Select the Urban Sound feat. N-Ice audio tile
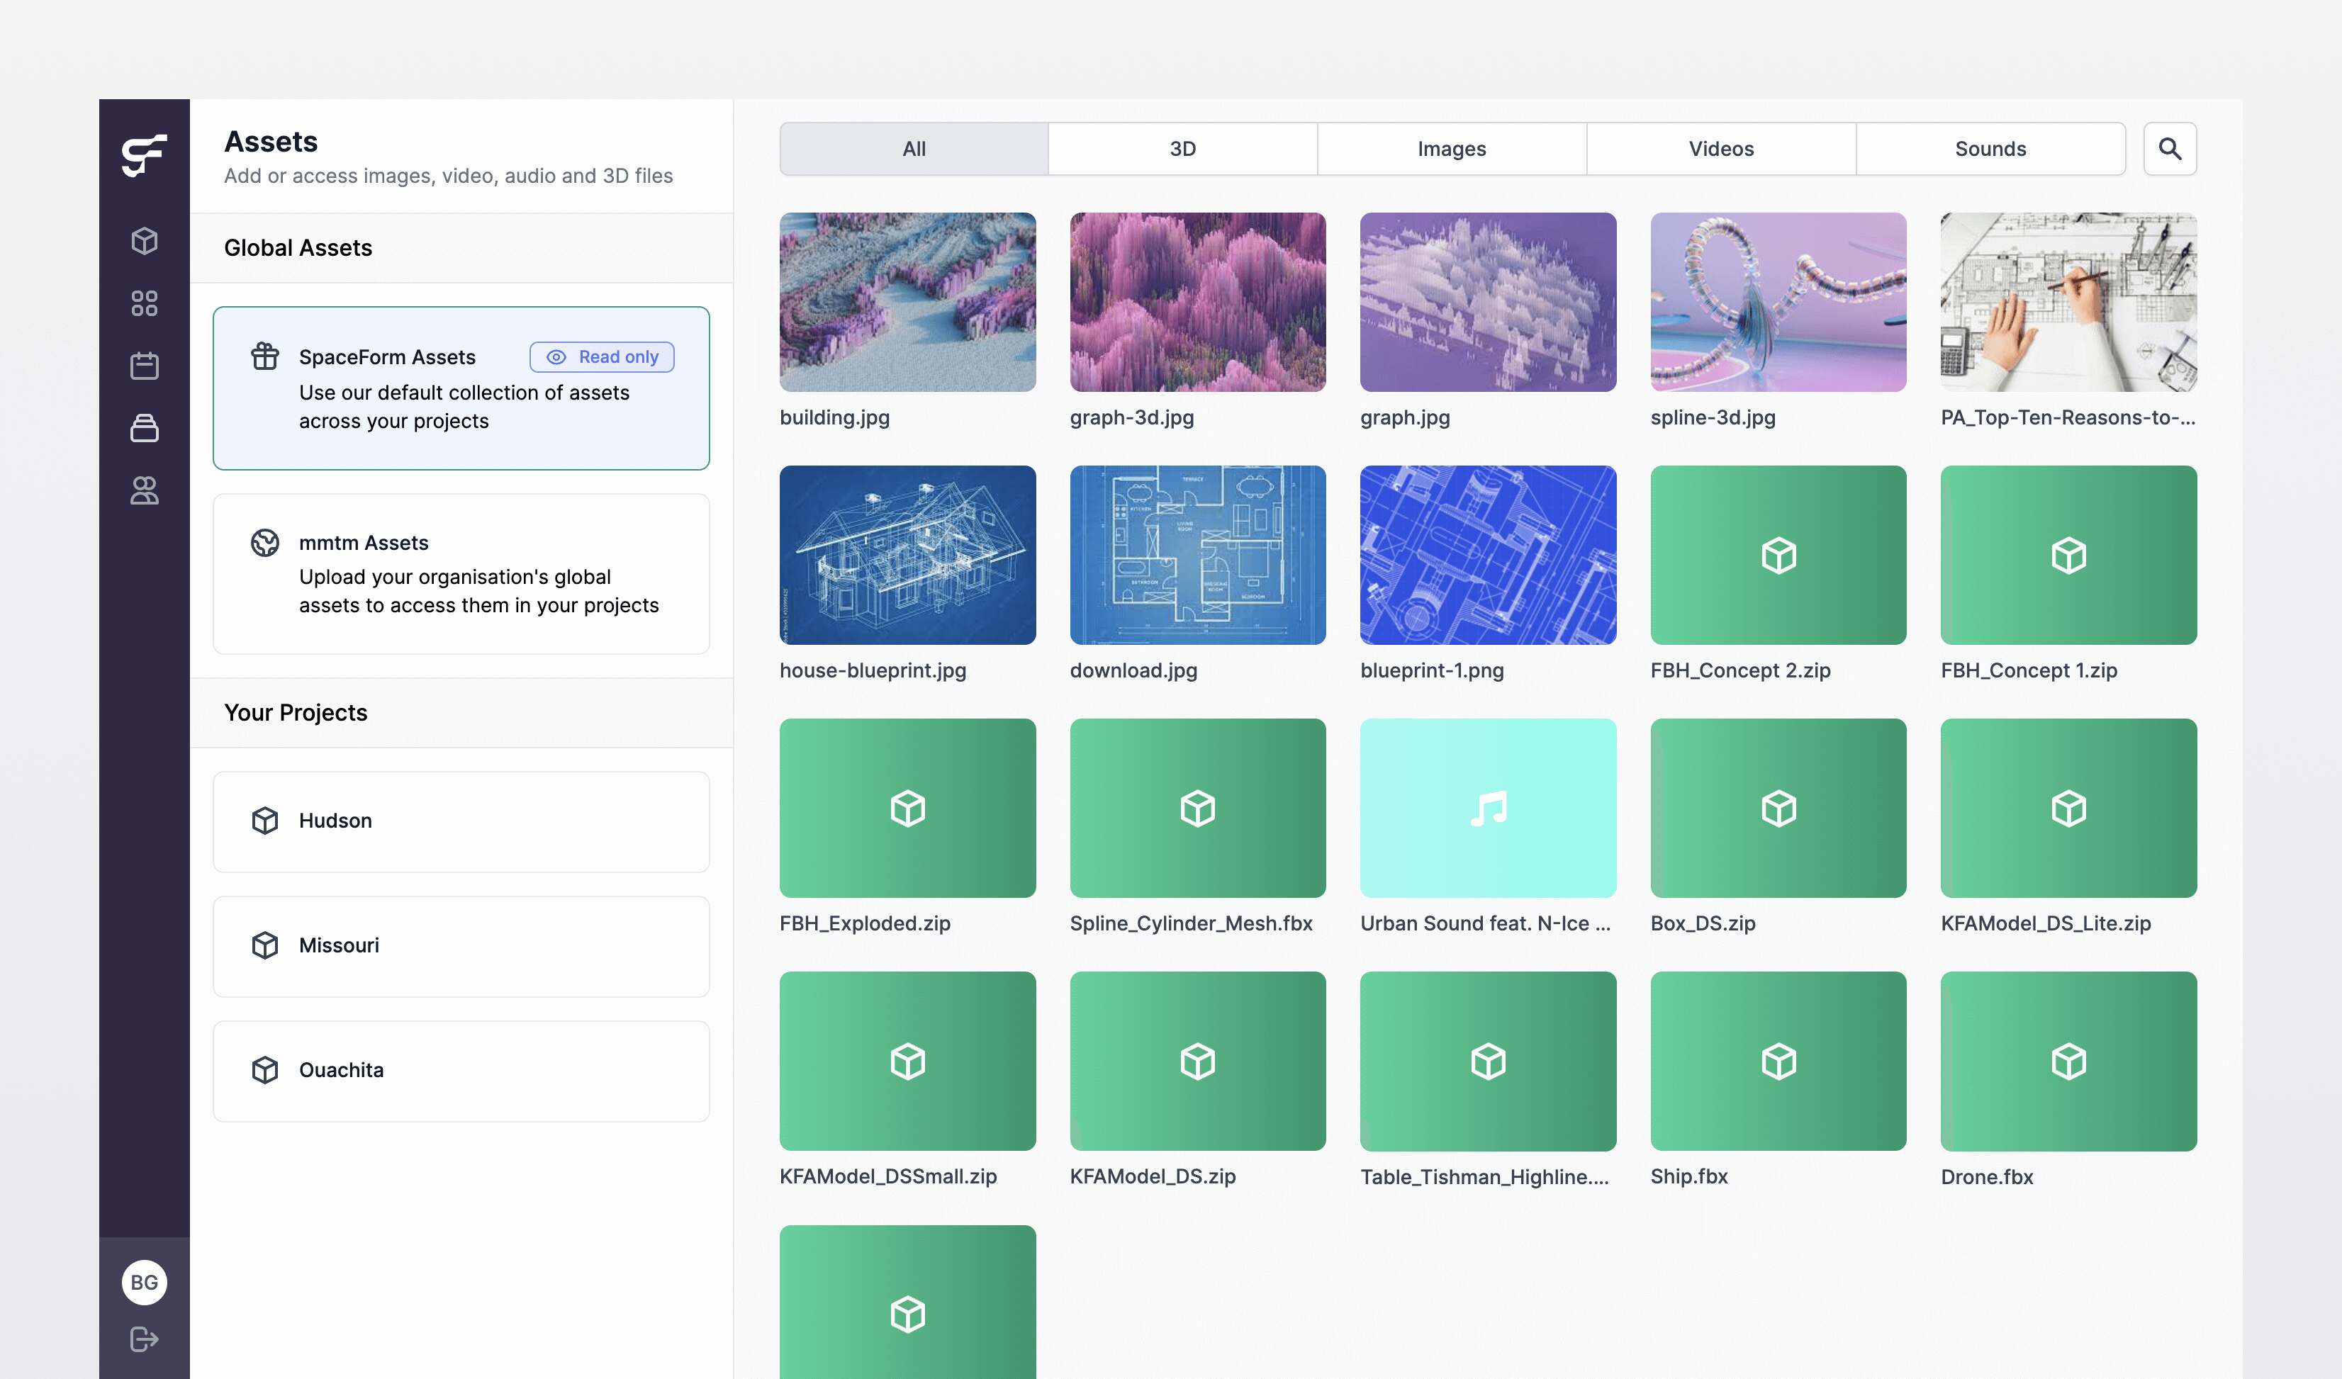Image resolution: width=2342 pixels, height=1379 pixels. pos(1487,808)
